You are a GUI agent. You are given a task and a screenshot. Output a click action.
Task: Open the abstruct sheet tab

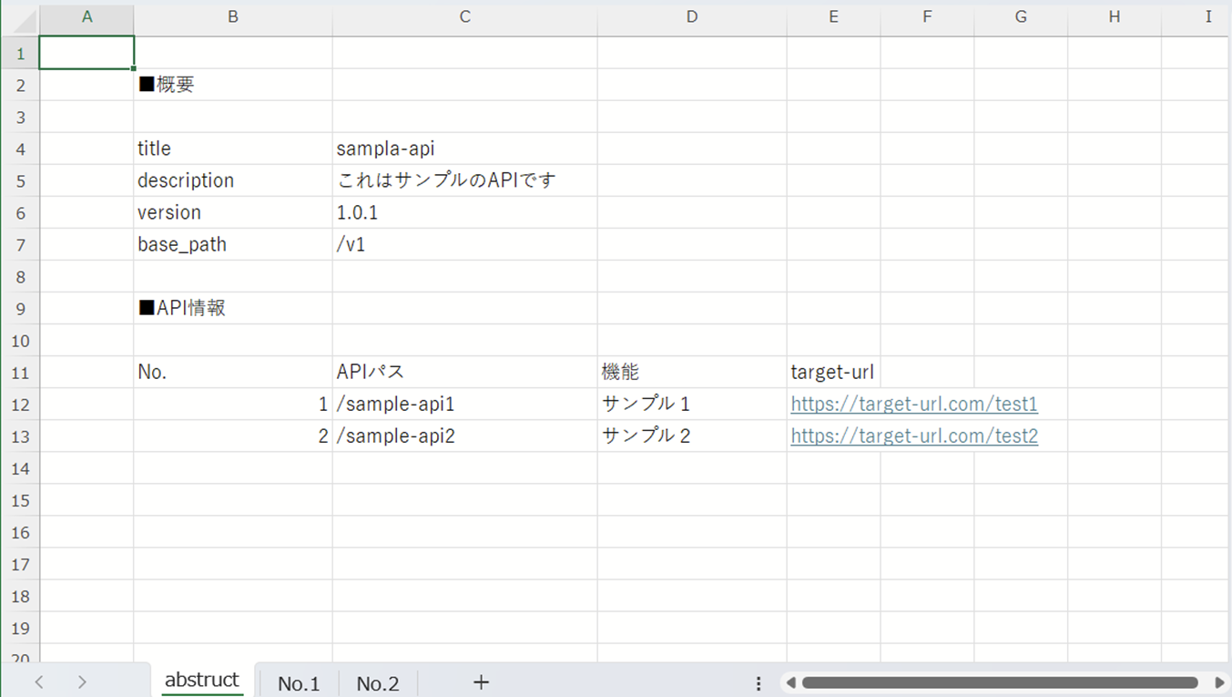click(x=202, y=681)
